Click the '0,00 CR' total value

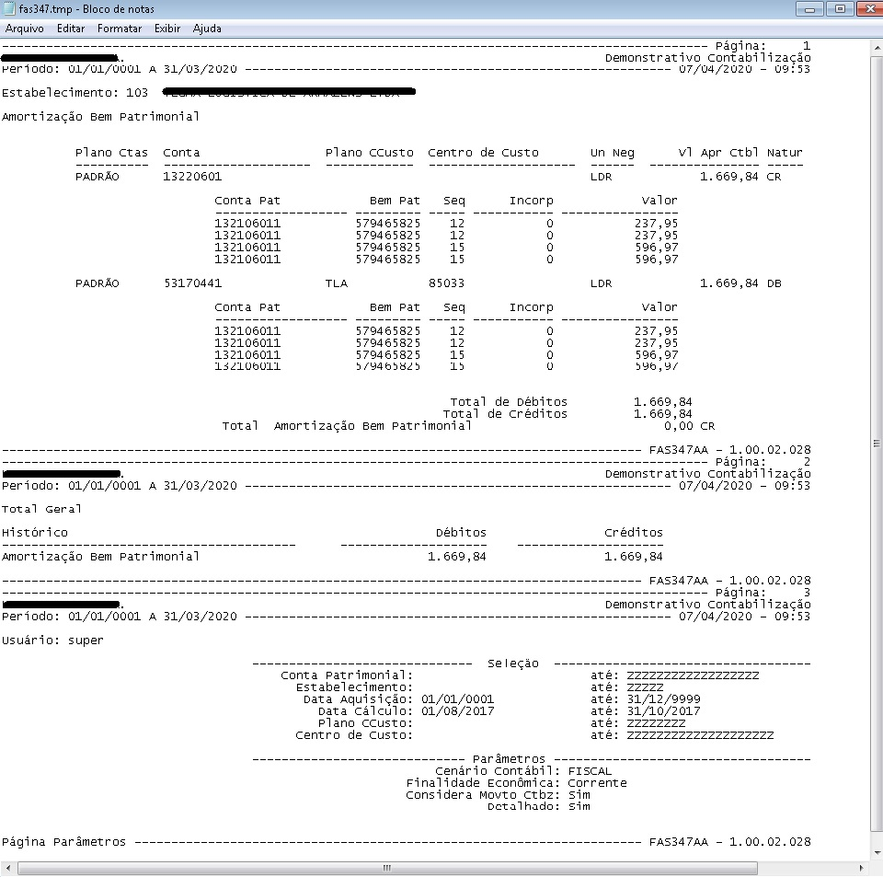point(689,426)
